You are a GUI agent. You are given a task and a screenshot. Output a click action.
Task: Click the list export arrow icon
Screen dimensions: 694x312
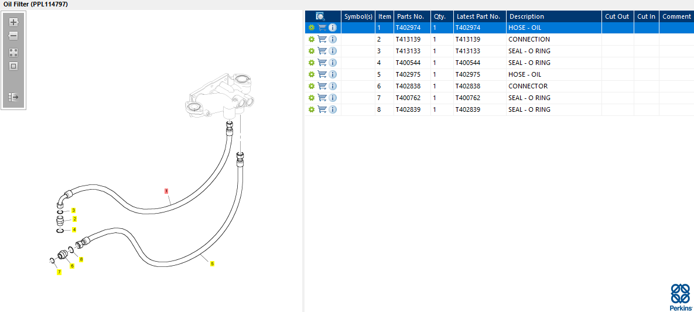pyautogui.click(x=13, y=97)
